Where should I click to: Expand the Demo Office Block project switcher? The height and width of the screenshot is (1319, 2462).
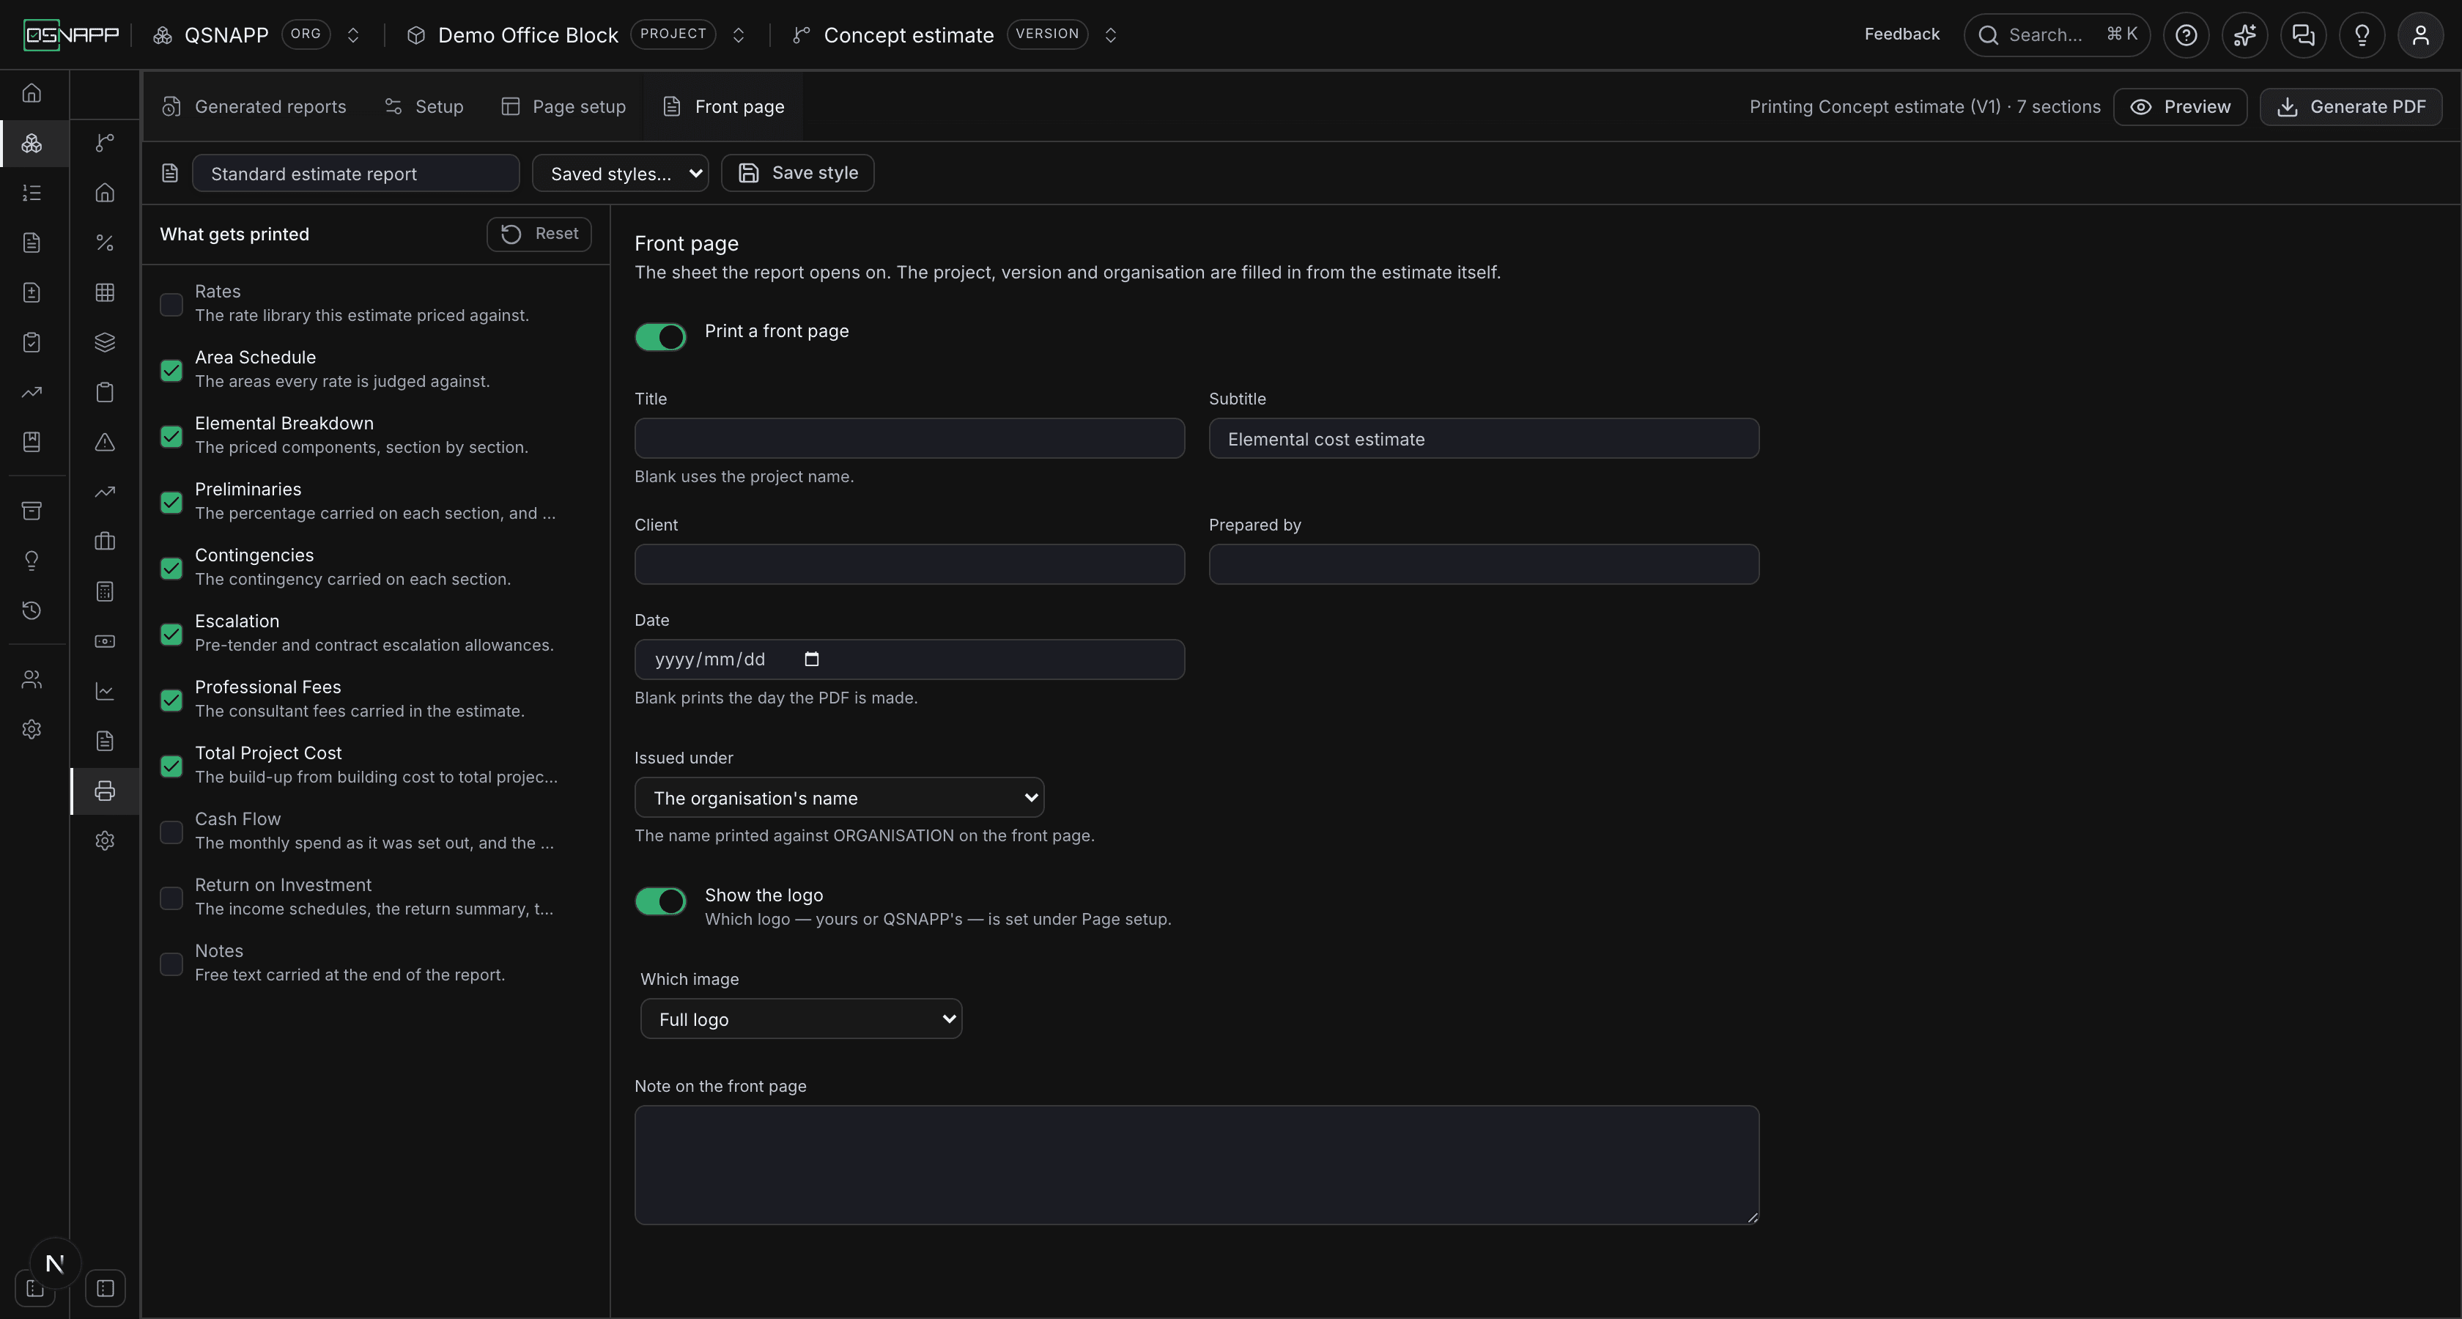[738, 35]
